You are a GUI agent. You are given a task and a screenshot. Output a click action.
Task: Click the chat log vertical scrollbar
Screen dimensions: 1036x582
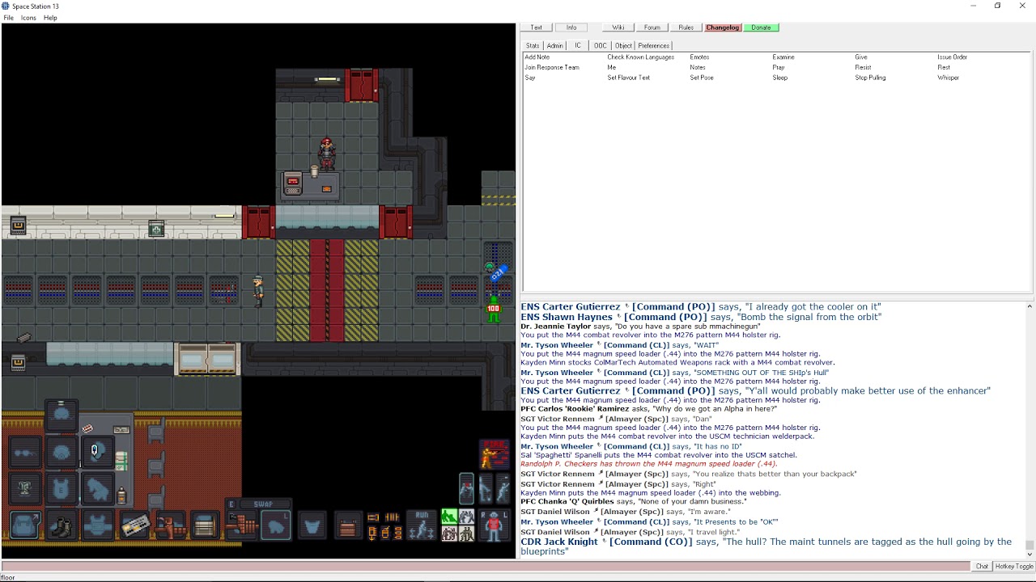[1030, 430]
